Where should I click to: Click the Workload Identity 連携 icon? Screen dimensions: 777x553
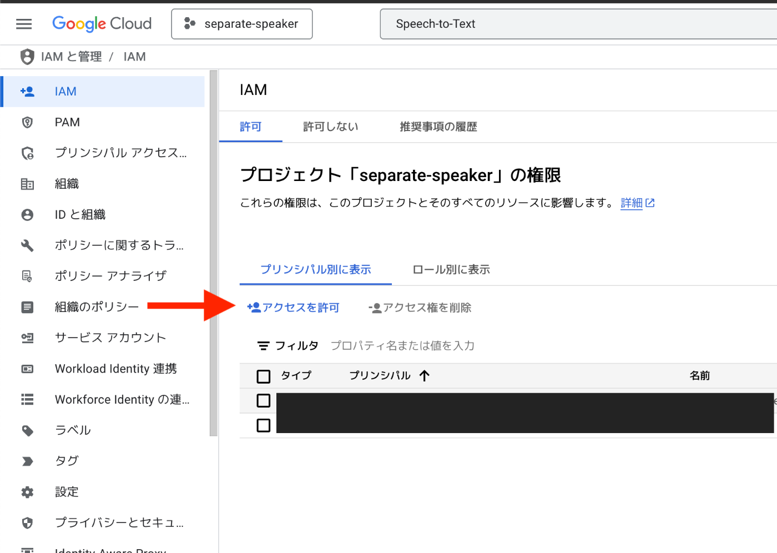tap(27, 369)
